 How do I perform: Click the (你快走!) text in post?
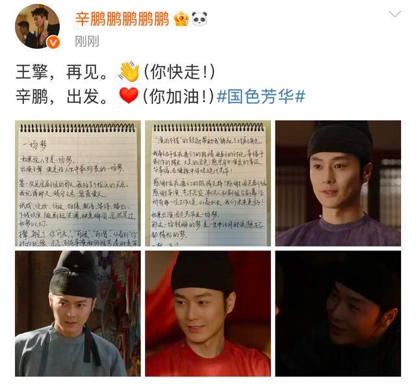(x=179, y=72)
